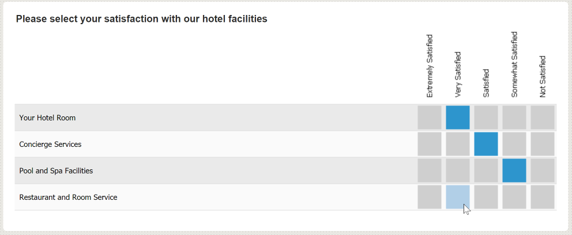Mark Pool and Spa Facilities as Satisfied
572x235 pixels.
click(486, 170)
